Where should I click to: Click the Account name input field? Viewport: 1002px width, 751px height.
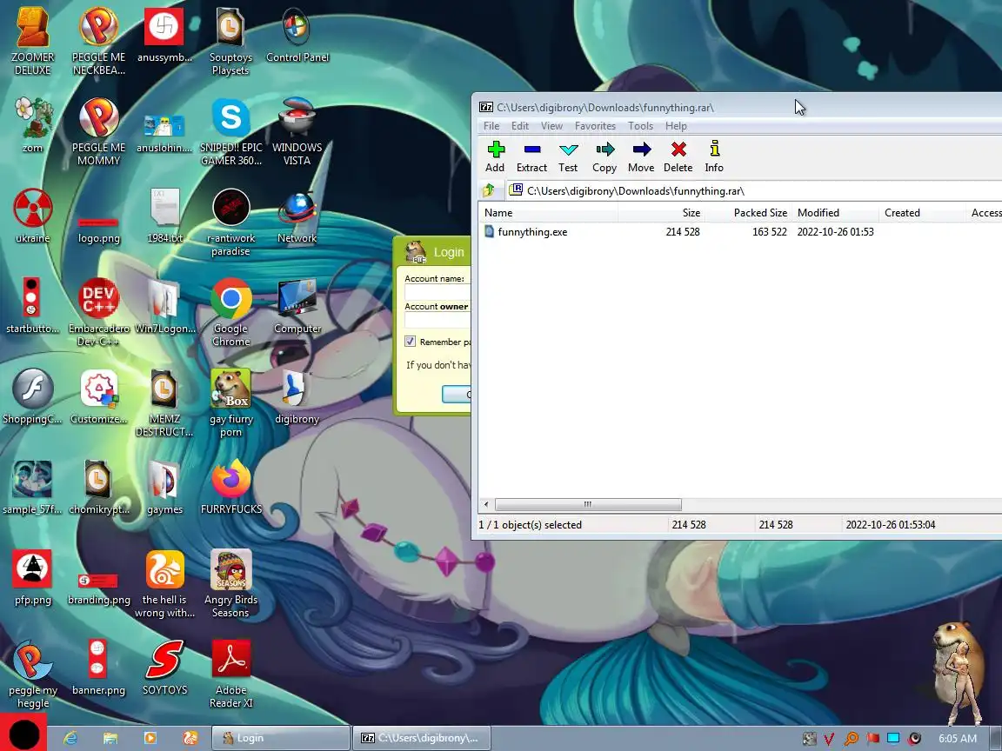click(x=438, y=292)
